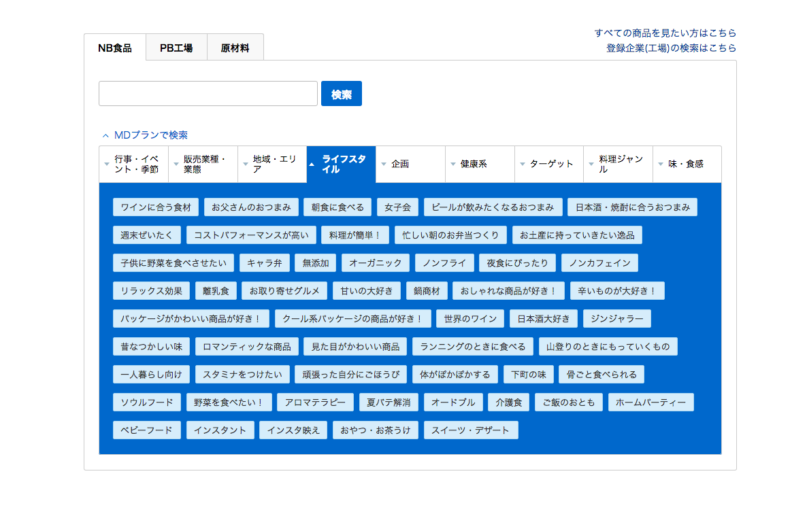Expand the 味・食感 category
This screenshot has width=807, height=514.
click(x=687, y=165)
